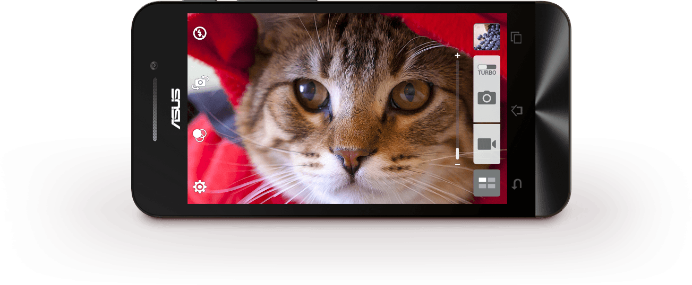
Task: Click the zoom slider handle
Action: tap(457, 154)
